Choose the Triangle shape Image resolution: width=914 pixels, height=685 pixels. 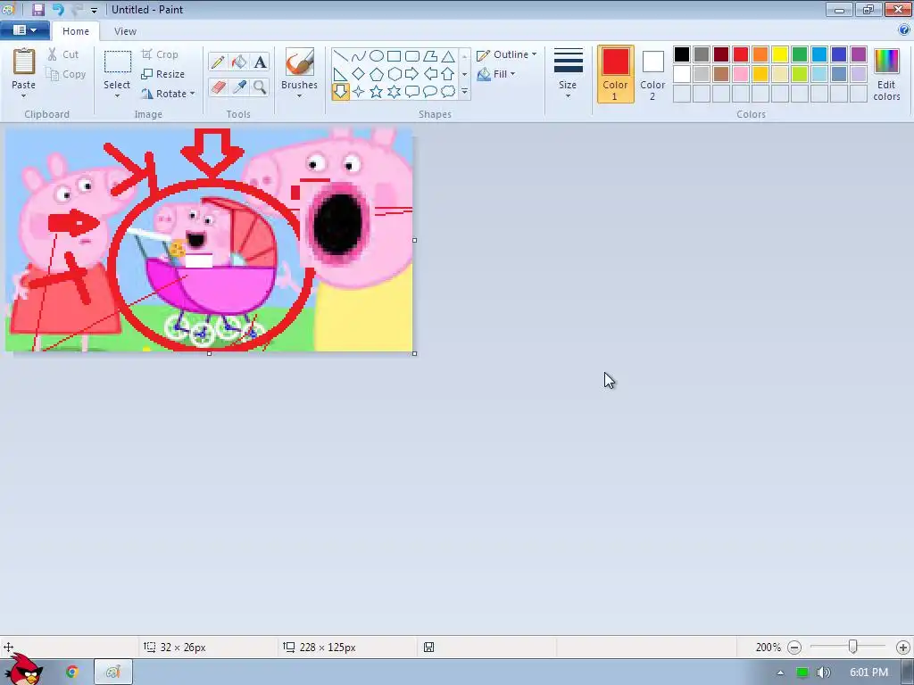pyautogui.click(x=448, y=56)
